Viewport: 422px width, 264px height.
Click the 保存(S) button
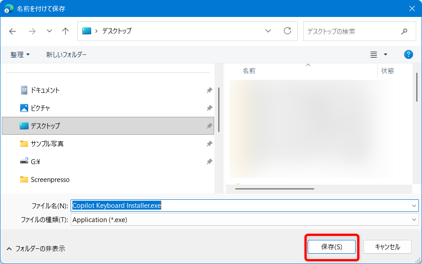pos(332,247)
